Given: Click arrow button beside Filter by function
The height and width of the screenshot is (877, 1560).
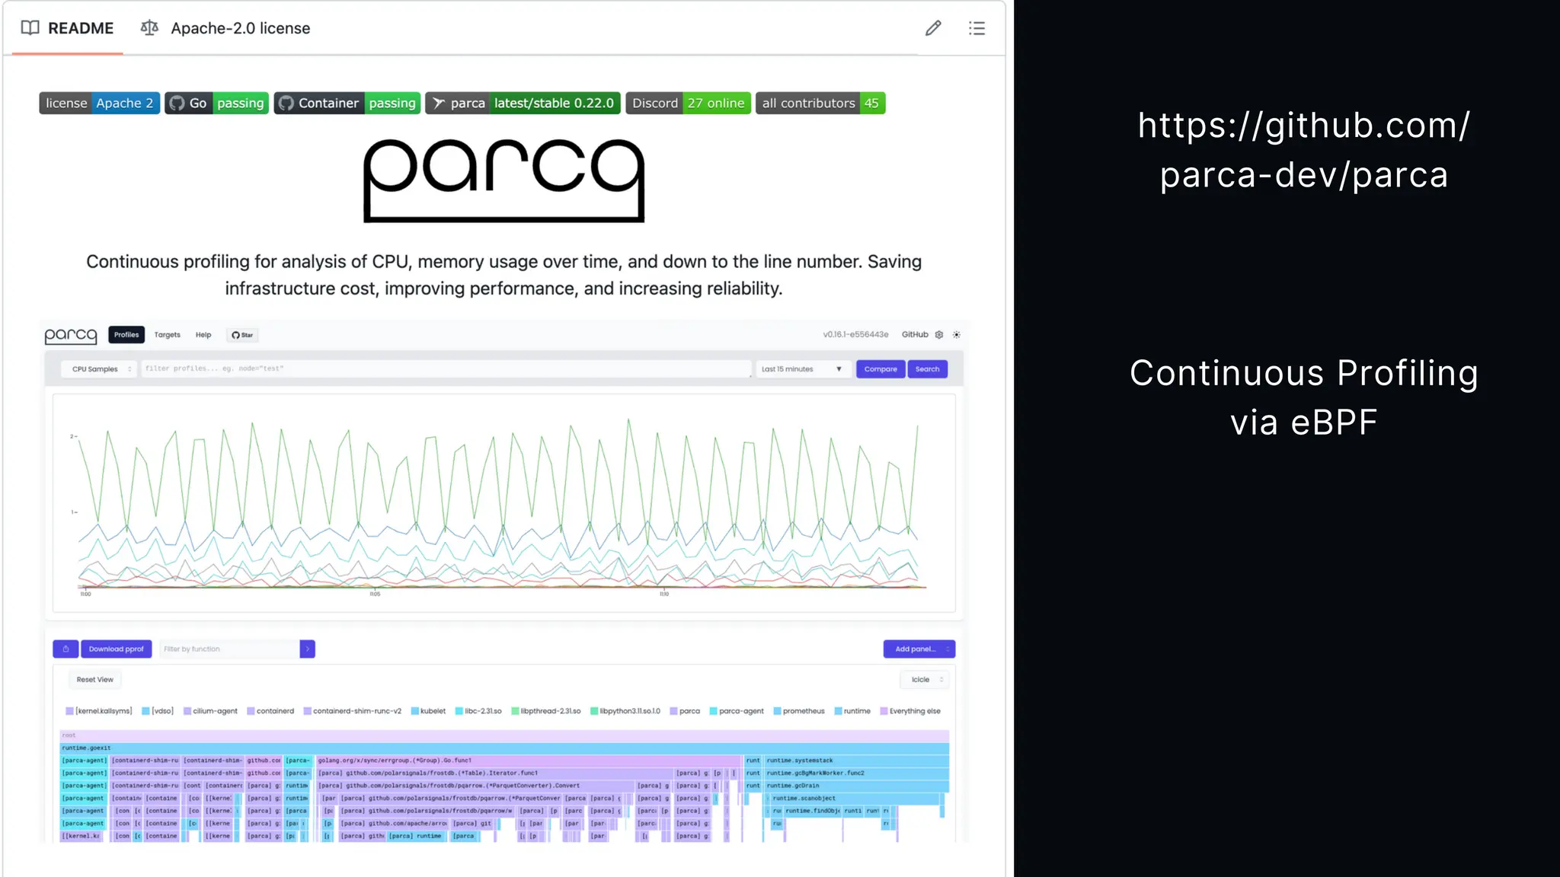Looking at the screenshot, I should coord(307,649).
